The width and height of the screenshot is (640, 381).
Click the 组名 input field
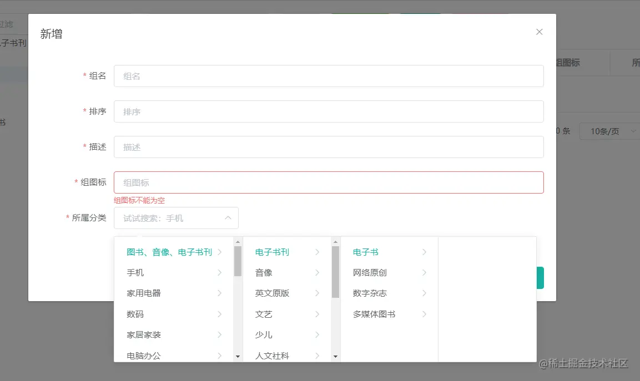pyautogui.click(x=329, y=76)
